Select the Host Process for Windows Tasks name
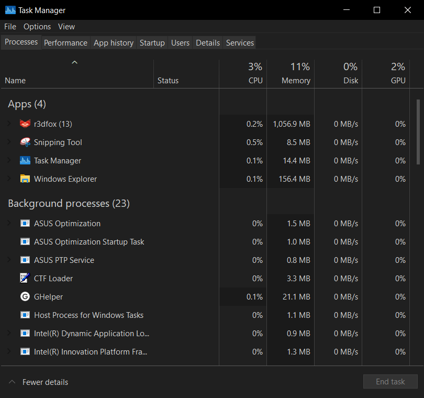This screenshot has width=424, height=398. pos(88,315)
